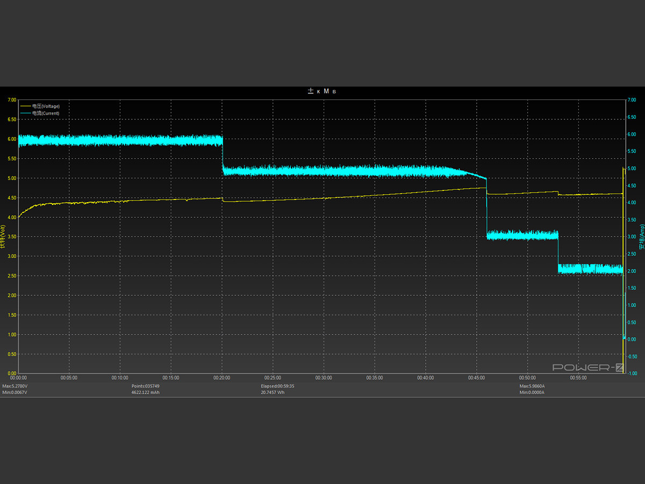
Task: Click the B button in chart toolbar
Action: (x=334, y=92)
